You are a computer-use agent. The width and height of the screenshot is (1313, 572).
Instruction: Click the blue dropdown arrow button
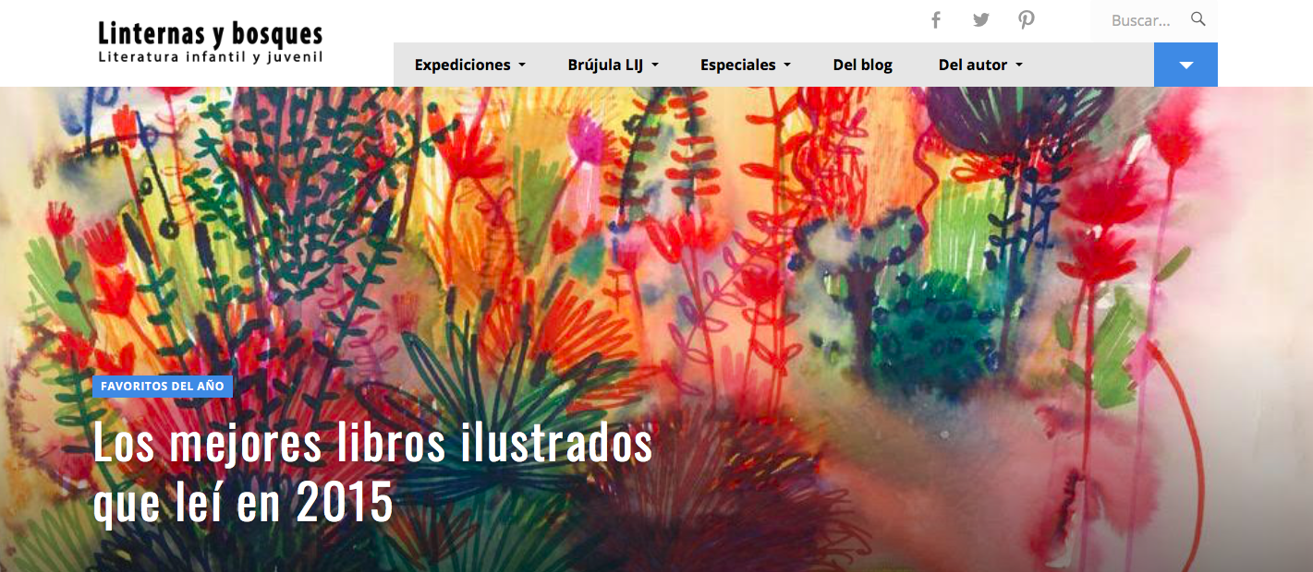tap(1185, 65)
